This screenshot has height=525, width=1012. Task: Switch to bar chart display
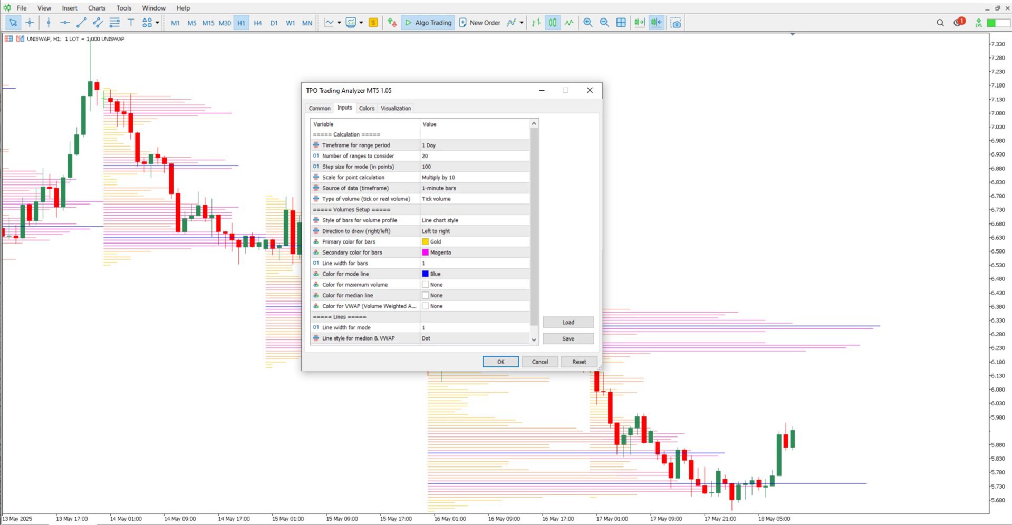click(536, 23)
